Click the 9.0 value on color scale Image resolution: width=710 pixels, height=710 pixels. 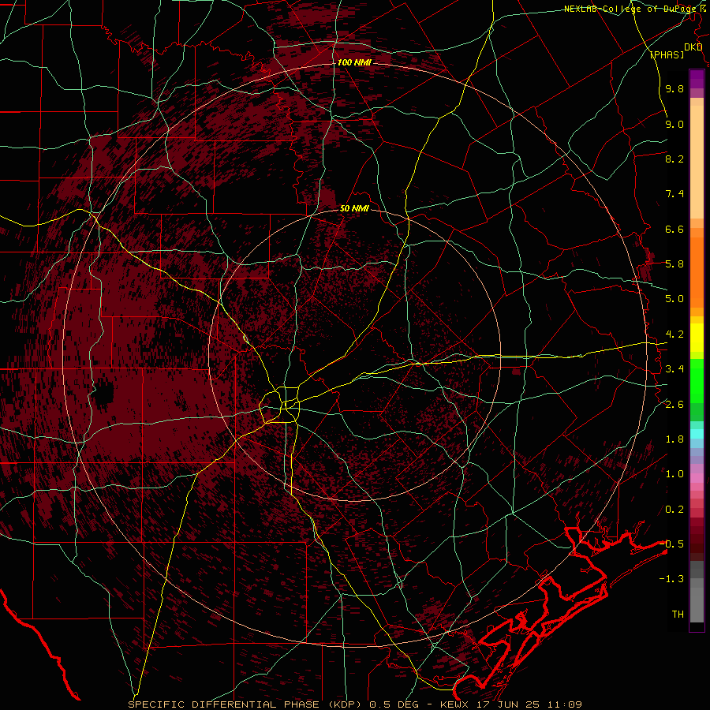pos(674,125)
